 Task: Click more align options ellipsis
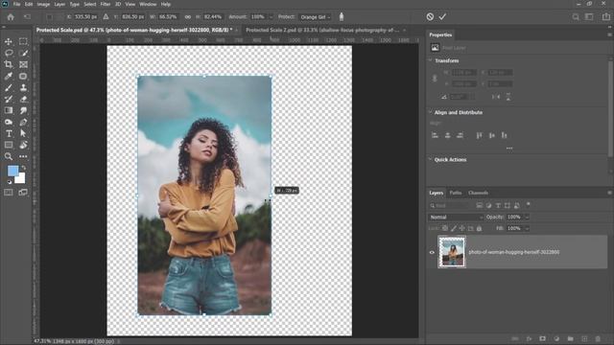(509, 149)
